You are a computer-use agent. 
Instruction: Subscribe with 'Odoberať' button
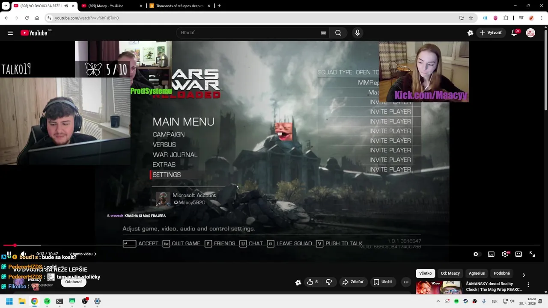(74, 282)
